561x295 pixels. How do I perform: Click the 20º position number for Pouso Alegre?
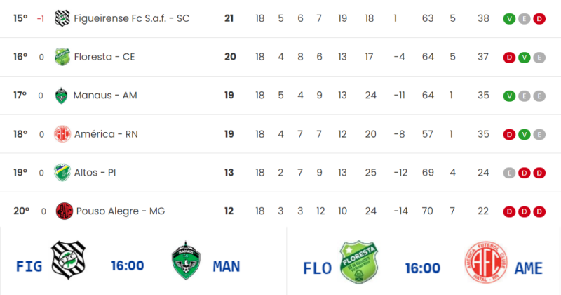(21, 211)
